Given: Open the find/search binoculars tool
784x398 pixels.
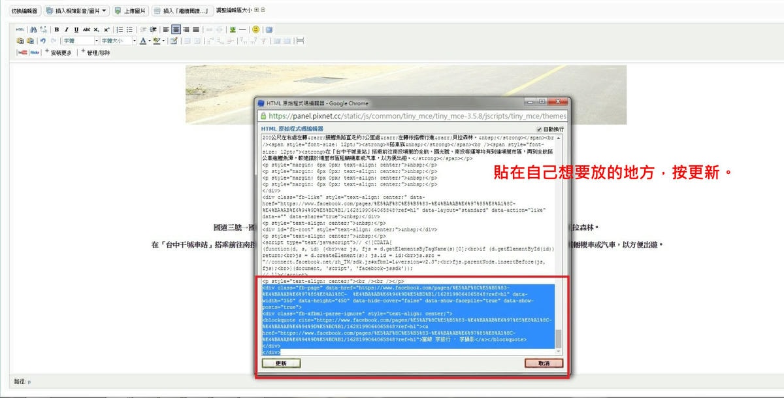Looking at the screenshot, I should [33, 29].
